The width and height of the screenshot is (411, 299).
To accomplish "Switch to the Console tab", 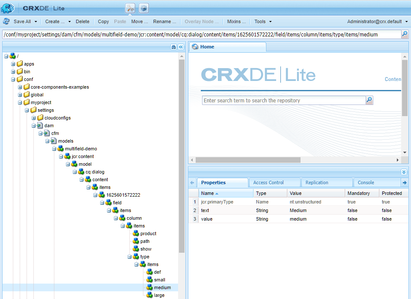I will 377,182.
